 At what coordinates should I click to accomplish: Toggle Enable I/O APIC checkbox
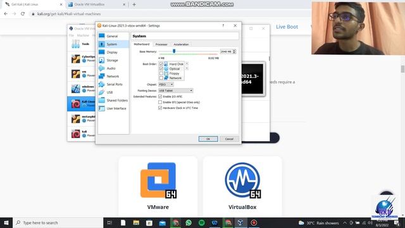160,96
